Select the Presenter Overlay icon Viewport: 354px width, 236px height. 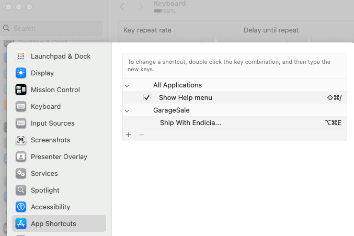[x=21, y=156]
